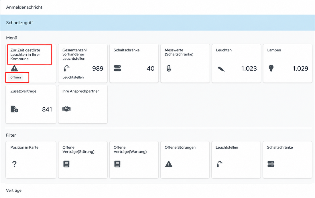Expand the Anmeldenachricht section
This screenshot has width=315, height=198.
157,7
